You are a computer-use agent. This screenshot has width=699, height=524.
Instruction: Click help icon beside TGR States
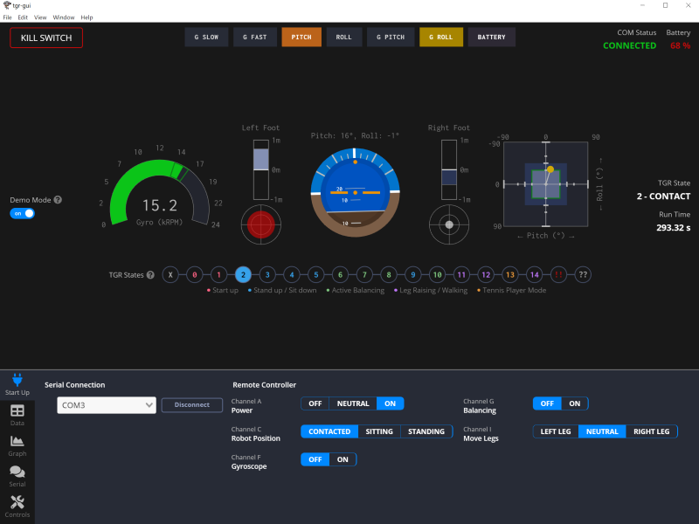pos(150,274)
